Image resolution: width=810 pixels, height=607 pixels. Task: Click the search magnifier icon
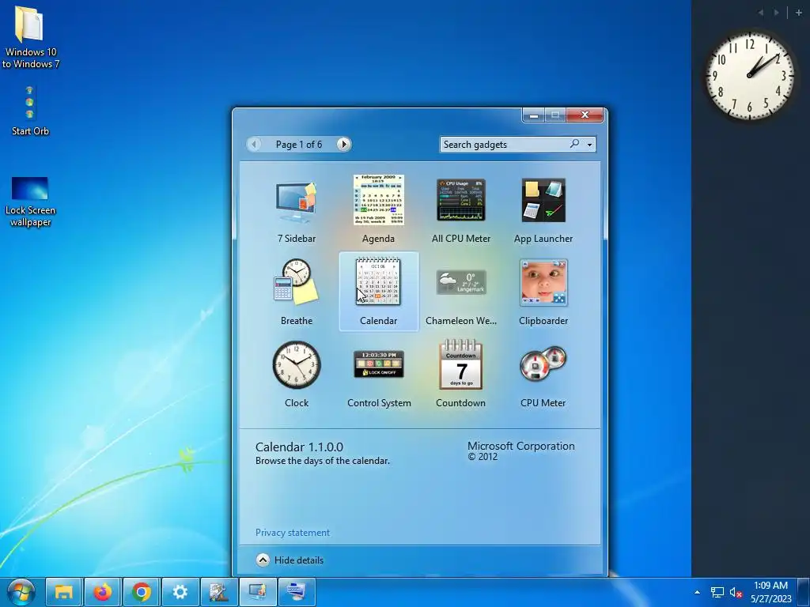[574, 144]
